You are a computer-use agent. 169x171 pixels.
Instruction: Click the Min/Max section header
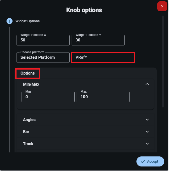coord(31,84)
